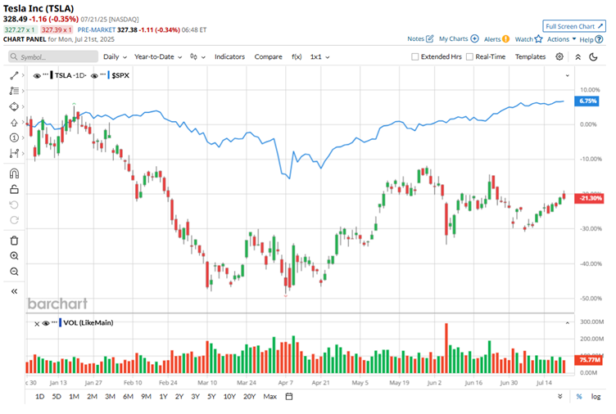Screen dimensions: 616x414
Task: Switch to dark mode moon icon
Action: (x=593, y=57)
